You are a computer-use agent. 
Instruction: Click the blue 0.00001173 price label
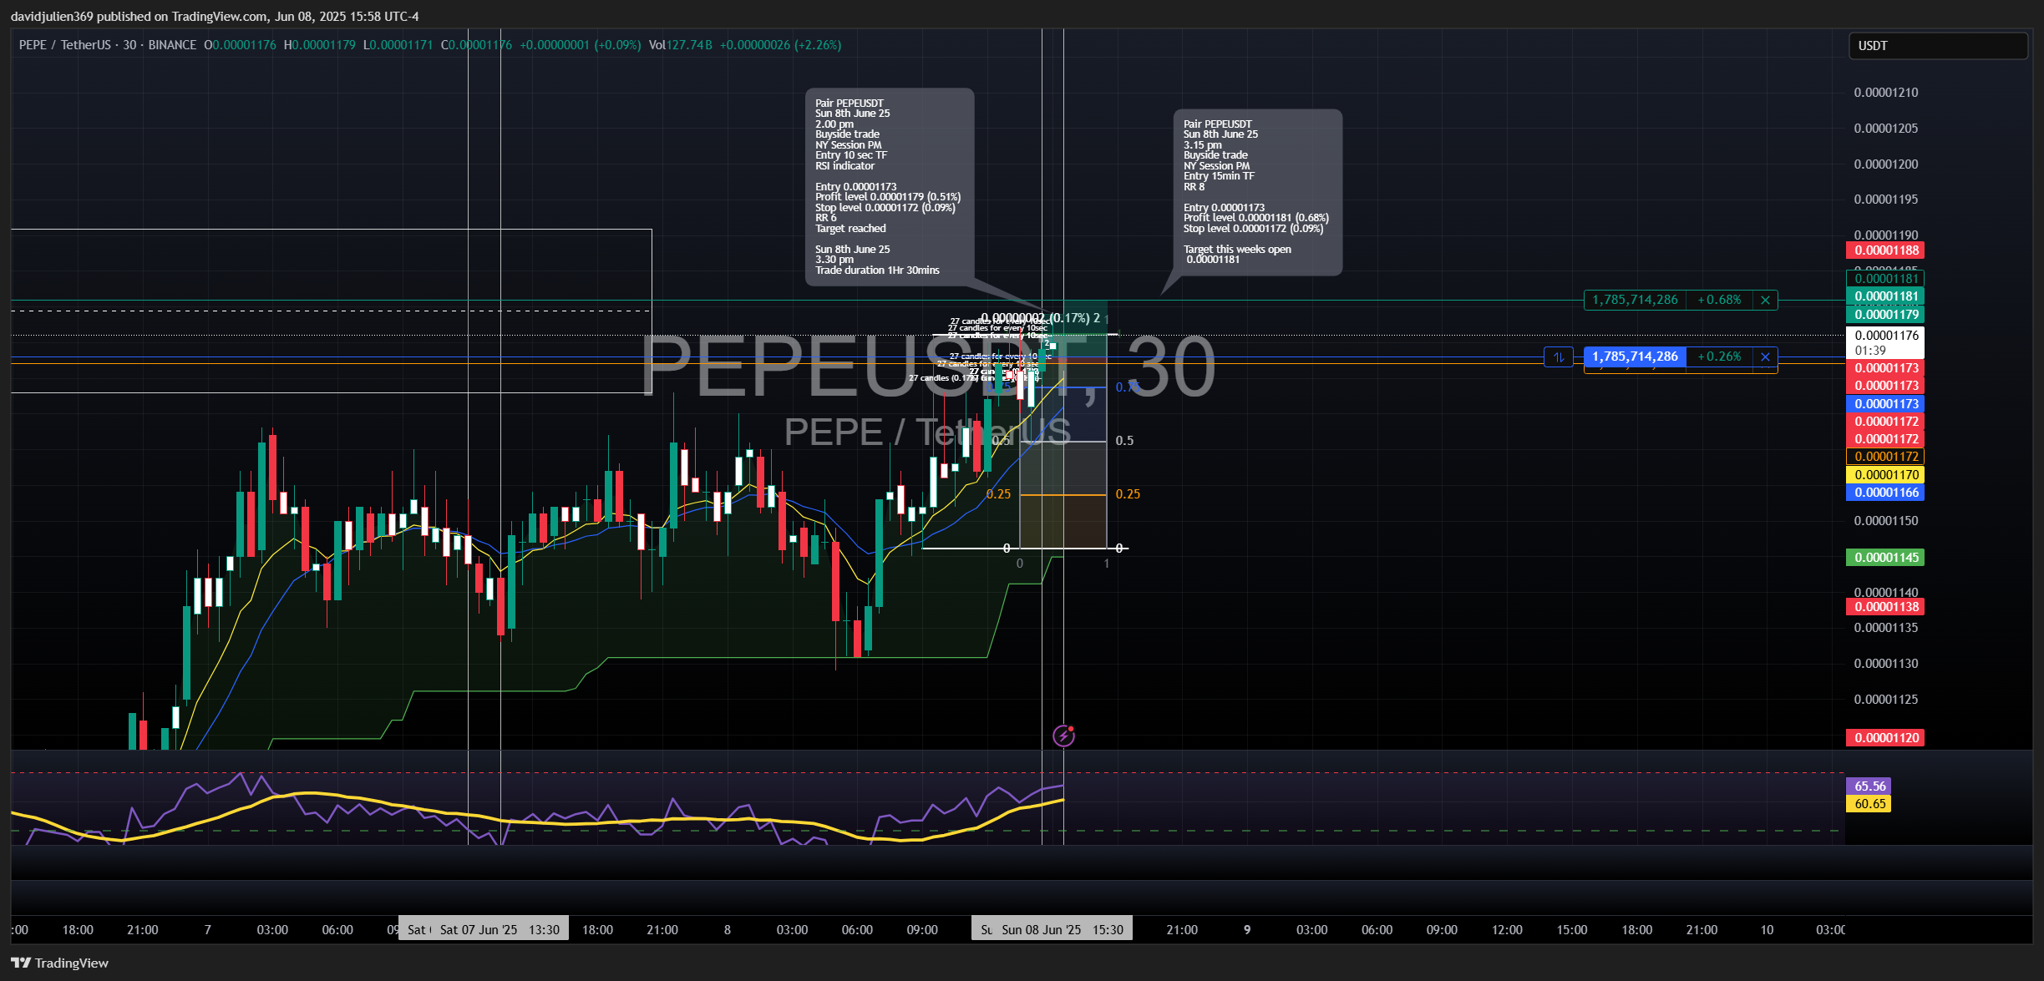click(x=1885, y=404)
